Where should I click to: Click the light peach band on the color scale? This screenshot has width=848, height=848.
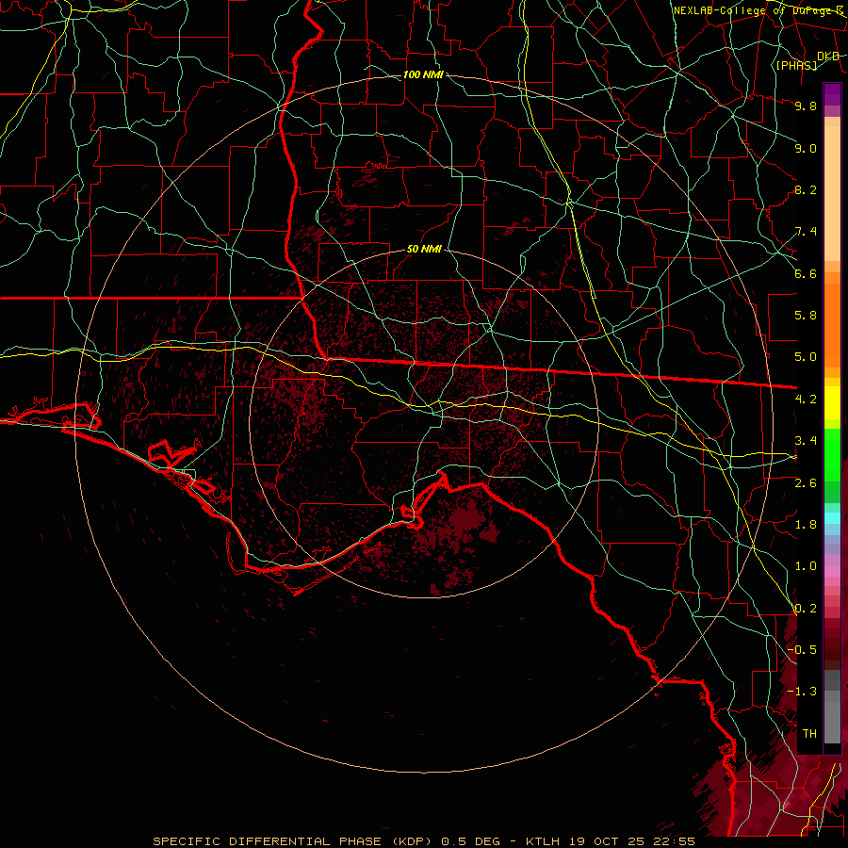tap(832, 195)
